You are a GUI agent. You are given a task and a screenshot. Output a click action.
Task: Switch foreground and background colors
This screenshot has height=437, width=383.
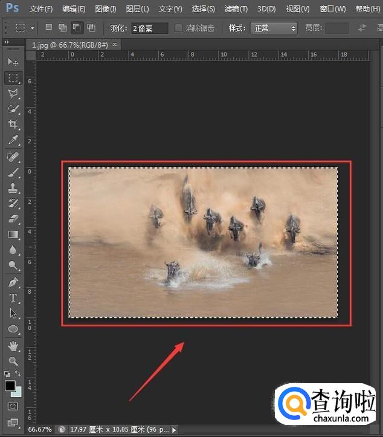click(x=18, y=374)
